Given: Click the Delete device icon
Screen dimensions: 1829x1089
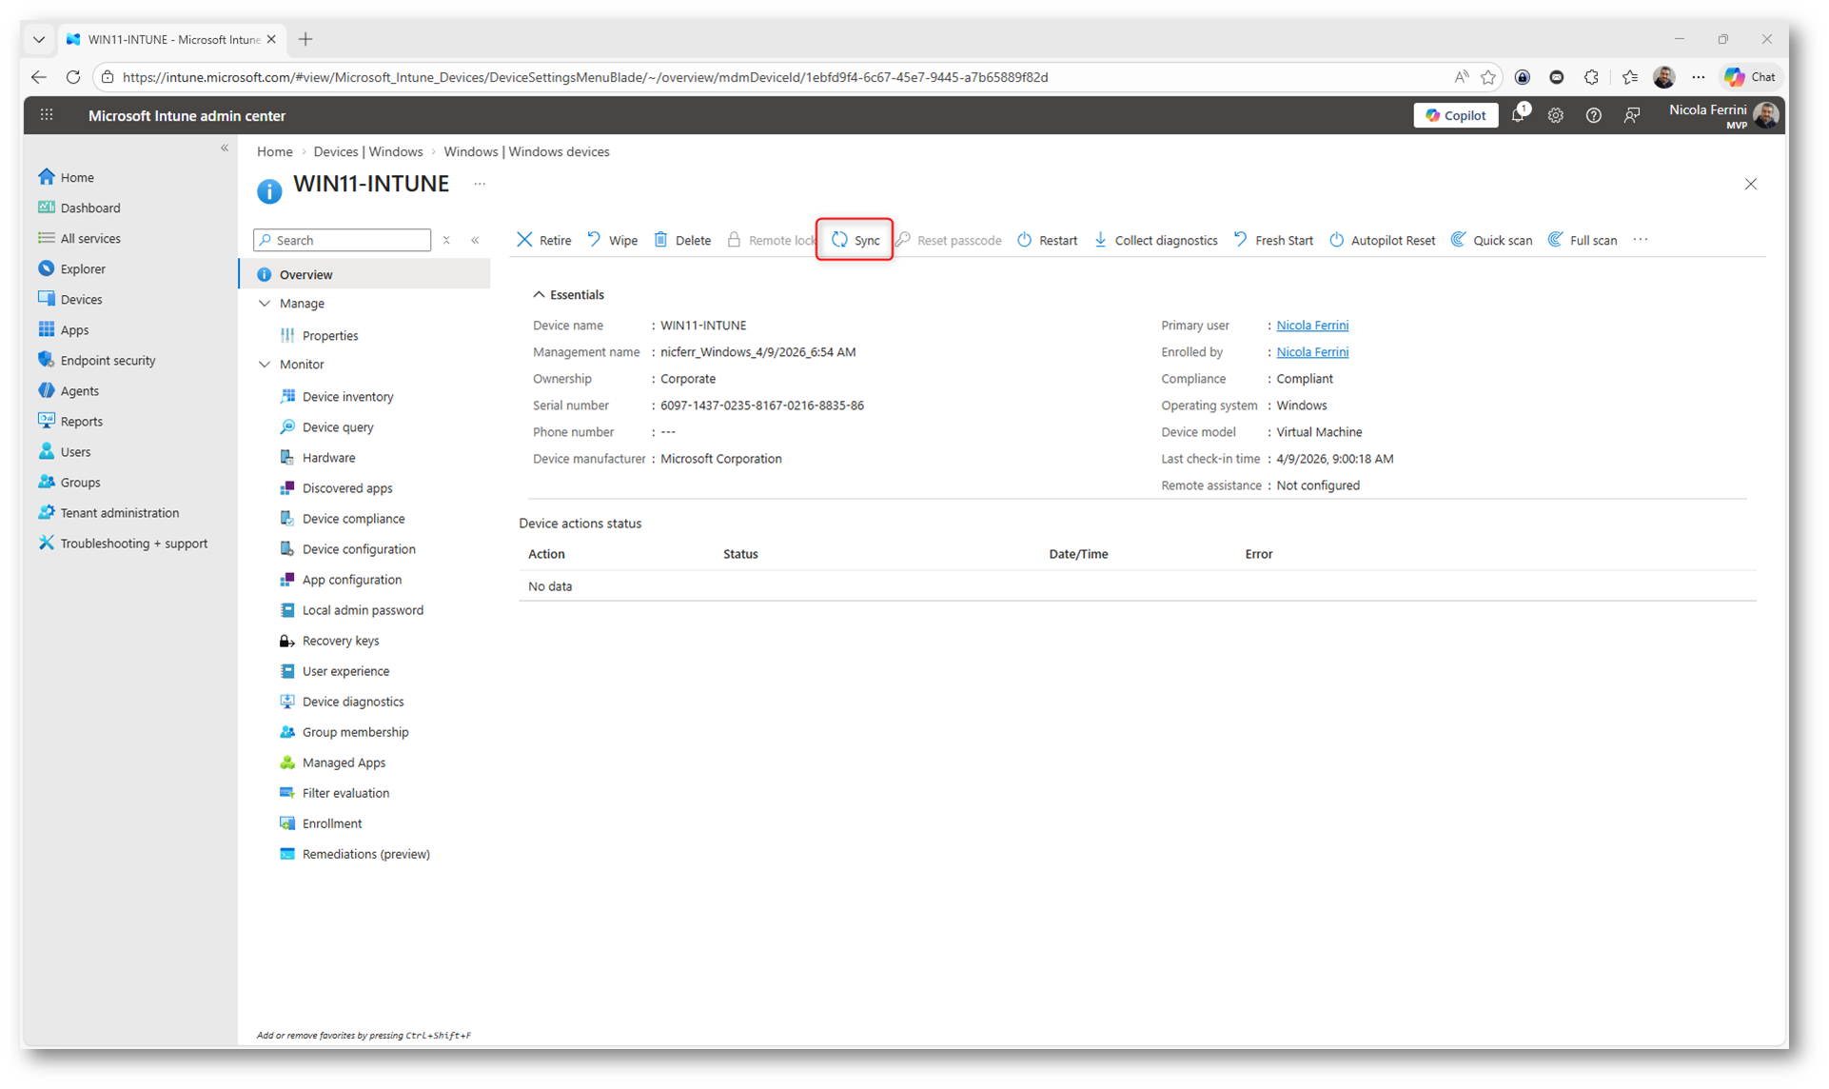Looking at the screenshot, I should 661,240.
